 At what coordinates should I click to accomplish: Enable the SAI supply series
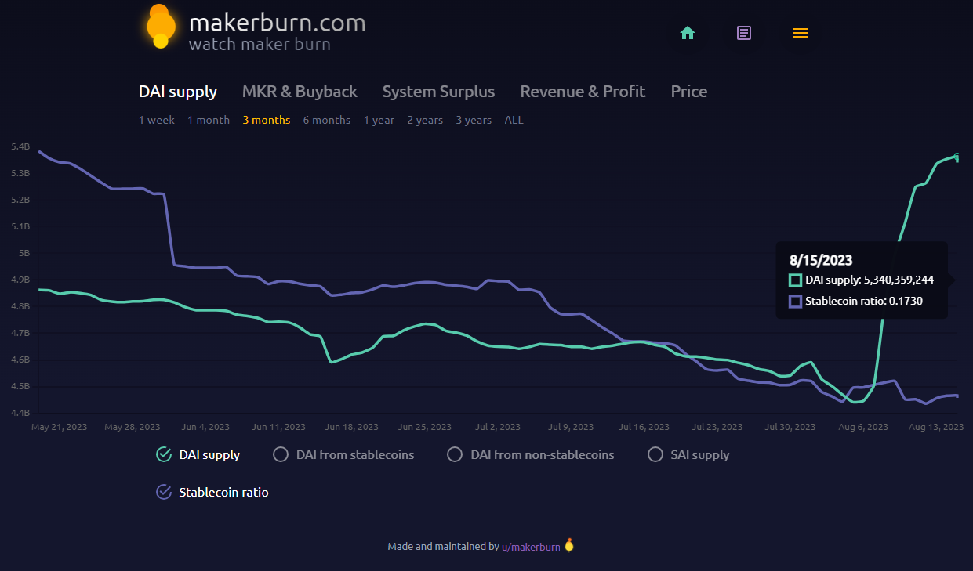coord(655,454)
